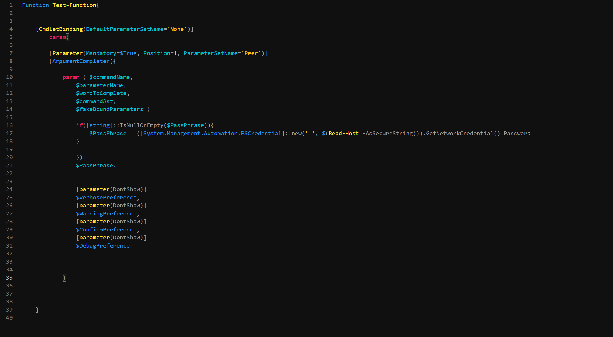Click $VerbosePreference variable
The height and width of the screenshot is (337, 613).
(106, 198)
